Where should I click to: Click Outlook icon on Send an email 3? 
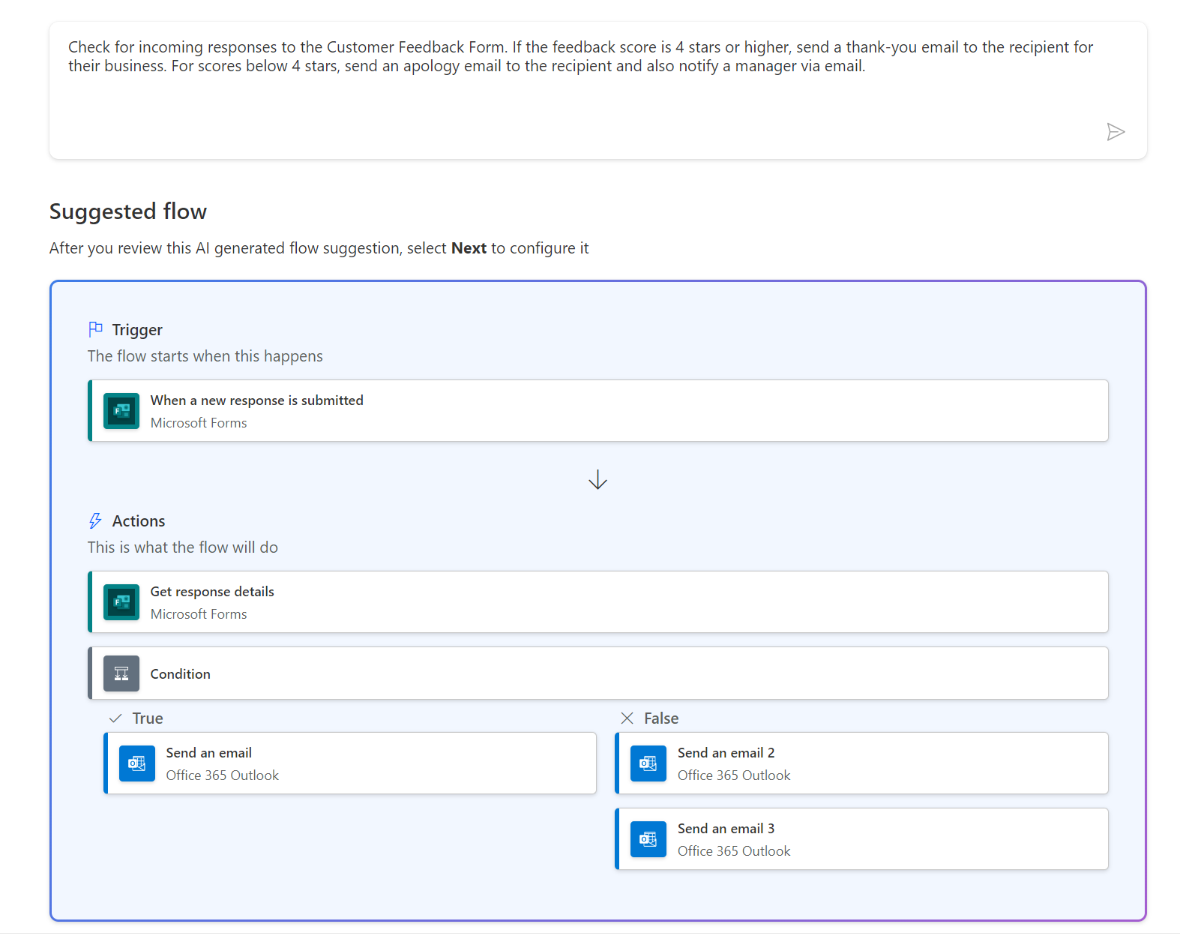[648, 839]
